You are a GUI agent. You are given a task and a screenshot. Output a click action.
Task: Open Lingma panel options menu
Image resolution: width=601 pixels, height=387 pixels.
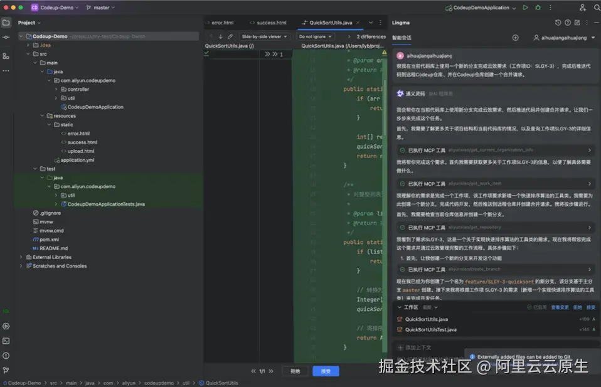587,23
